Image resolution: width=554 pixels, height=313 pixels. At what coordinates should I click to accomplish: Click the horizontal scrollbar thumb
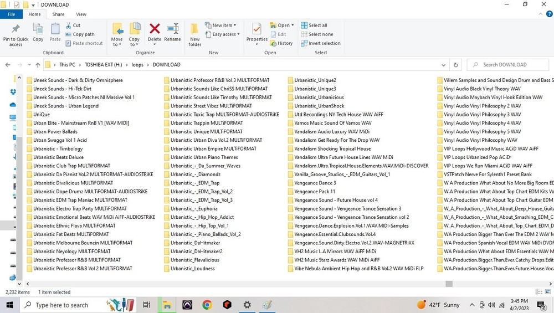449,284
